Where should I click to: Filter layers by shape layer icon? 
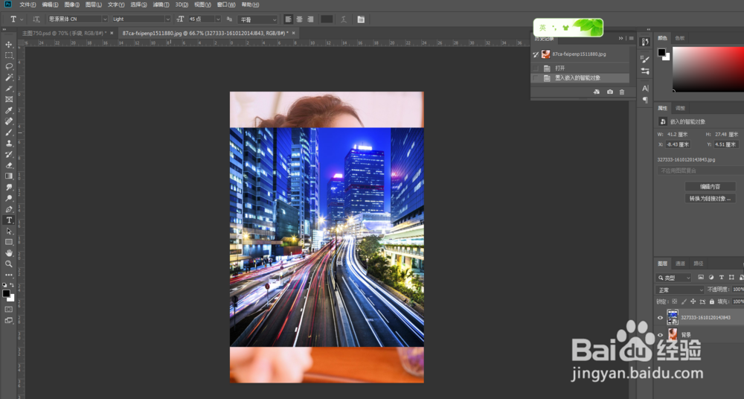731,278
